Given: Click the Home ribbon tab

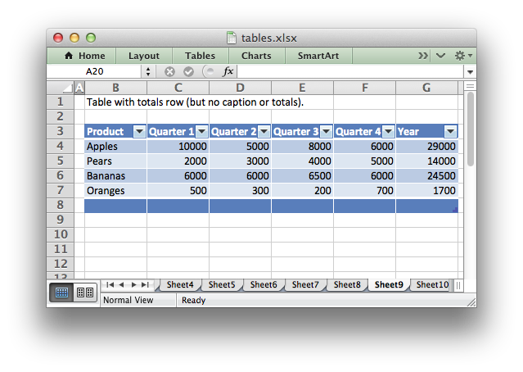Looking at the screenshot, I should [x=85, y=56].
